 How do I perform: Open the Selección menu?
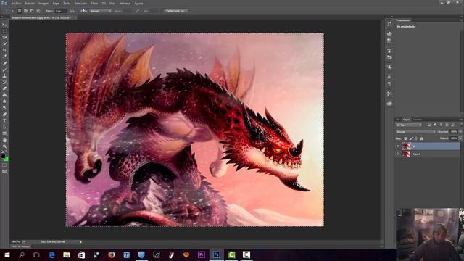[x=80, y=3]
